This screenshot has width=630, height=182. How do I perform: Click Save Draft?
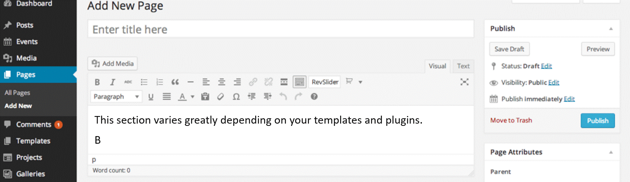pos(509,49)
